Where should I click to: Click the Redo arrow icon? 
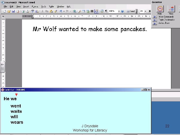click(67, 11)
